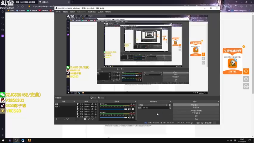Viewport: 254px width, 143px height.
Task: Open QQ Browser icon on taskbar
Action: [23, 140]
